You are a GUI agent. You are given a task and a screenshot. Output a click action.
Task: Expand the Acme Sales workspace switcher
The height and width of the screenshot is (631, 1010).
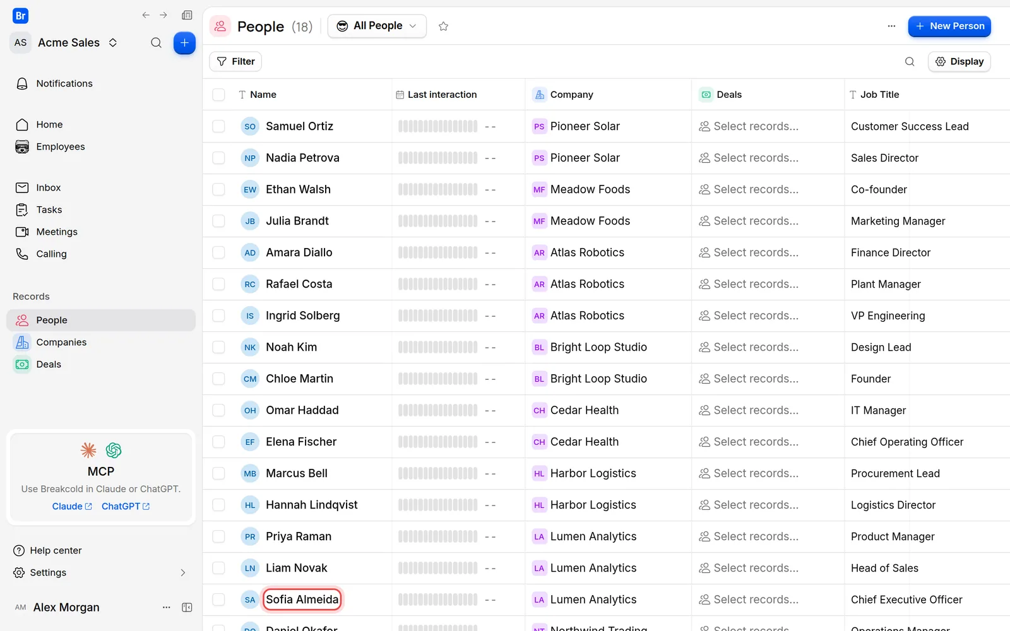tap(113, 42)
